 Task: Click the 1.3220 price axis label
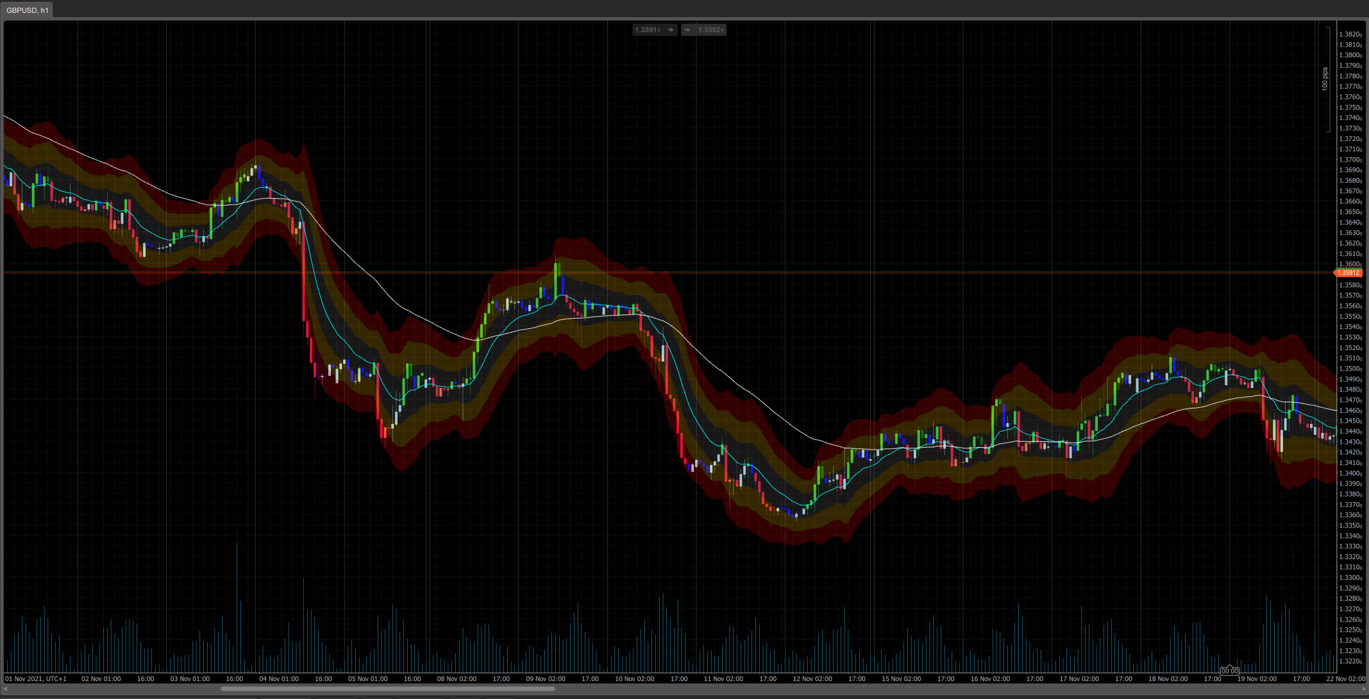pos(1350,661)
